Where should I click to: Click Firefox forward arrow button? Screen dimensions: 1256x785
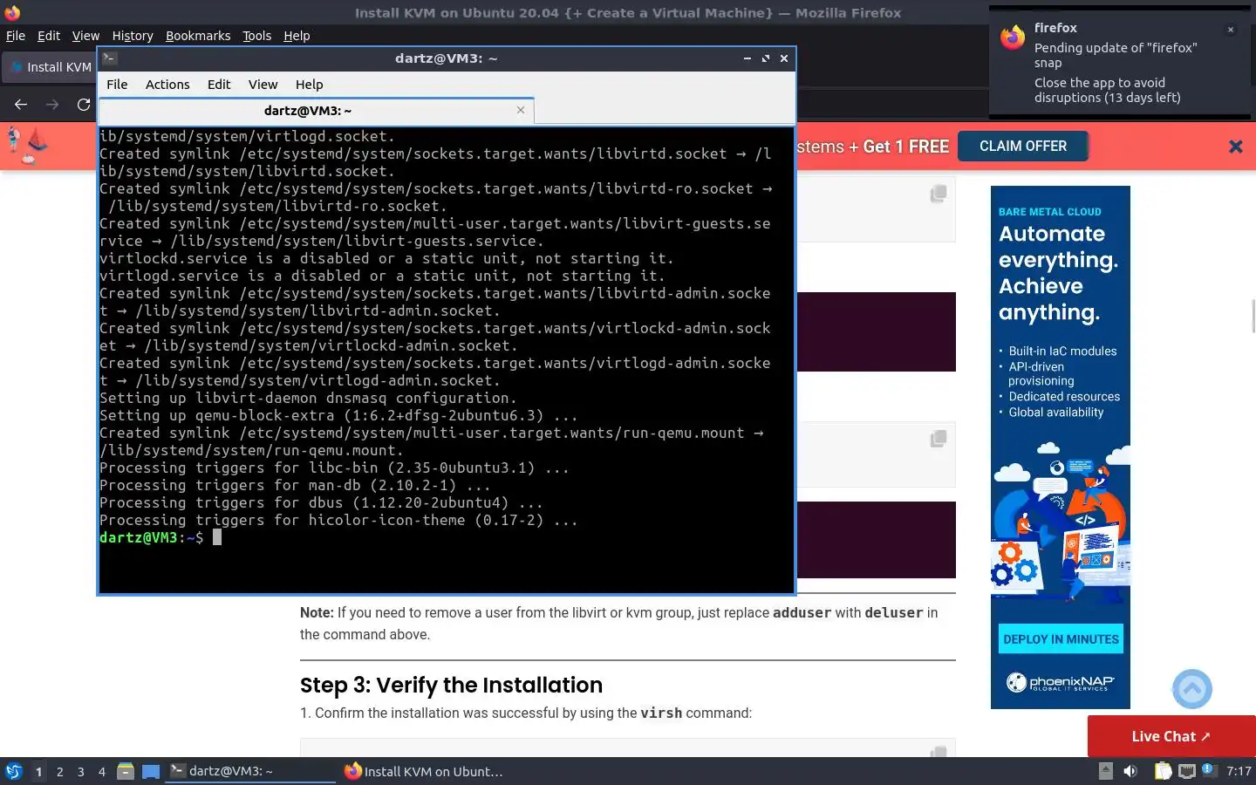52,105
